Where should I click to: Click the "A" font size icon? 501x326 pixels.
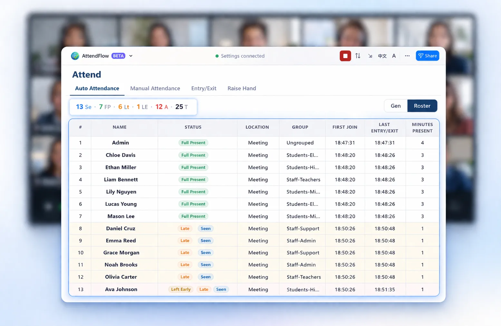(394, 55)
